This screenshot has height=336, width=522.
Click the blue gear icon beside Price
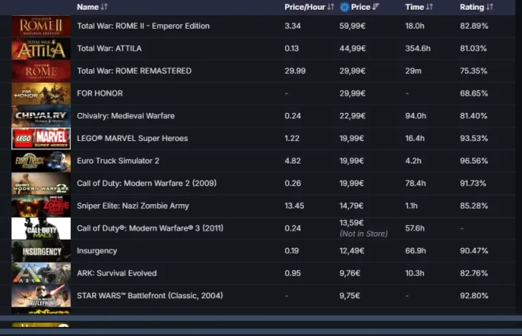pos(345,7)
